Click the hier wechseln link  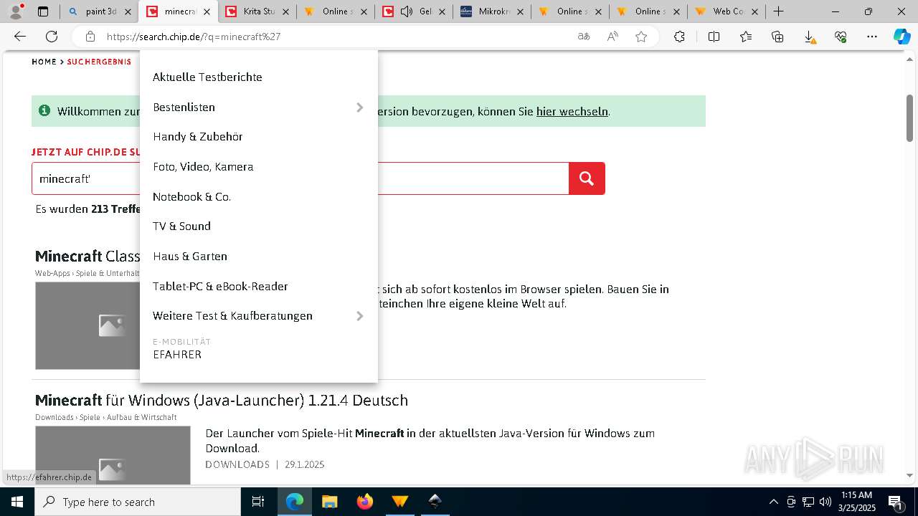coord(572,112)
